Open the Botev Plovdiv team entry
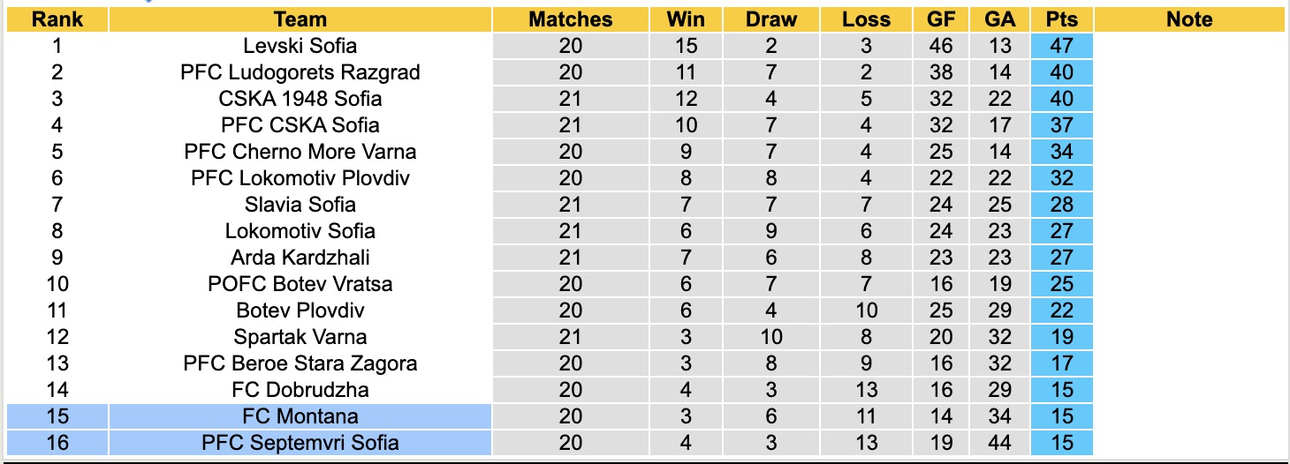 pos(300,311)
